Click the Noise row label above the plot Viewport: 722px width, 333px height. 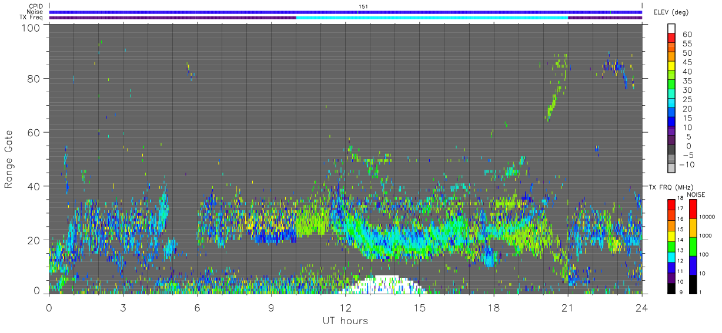tap(34, 12)
